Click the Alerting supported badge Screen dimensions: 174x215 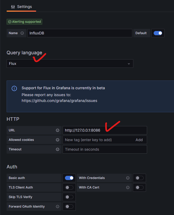click(25, 22)
